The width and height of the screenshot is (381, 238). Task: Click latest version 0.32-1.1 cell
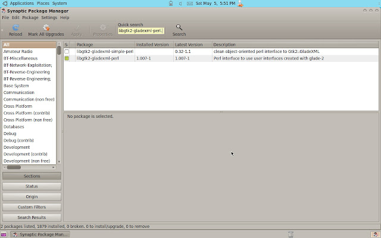(183, 52)
